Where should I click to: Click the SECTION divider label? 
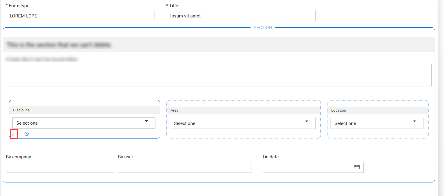click(263, 28)
